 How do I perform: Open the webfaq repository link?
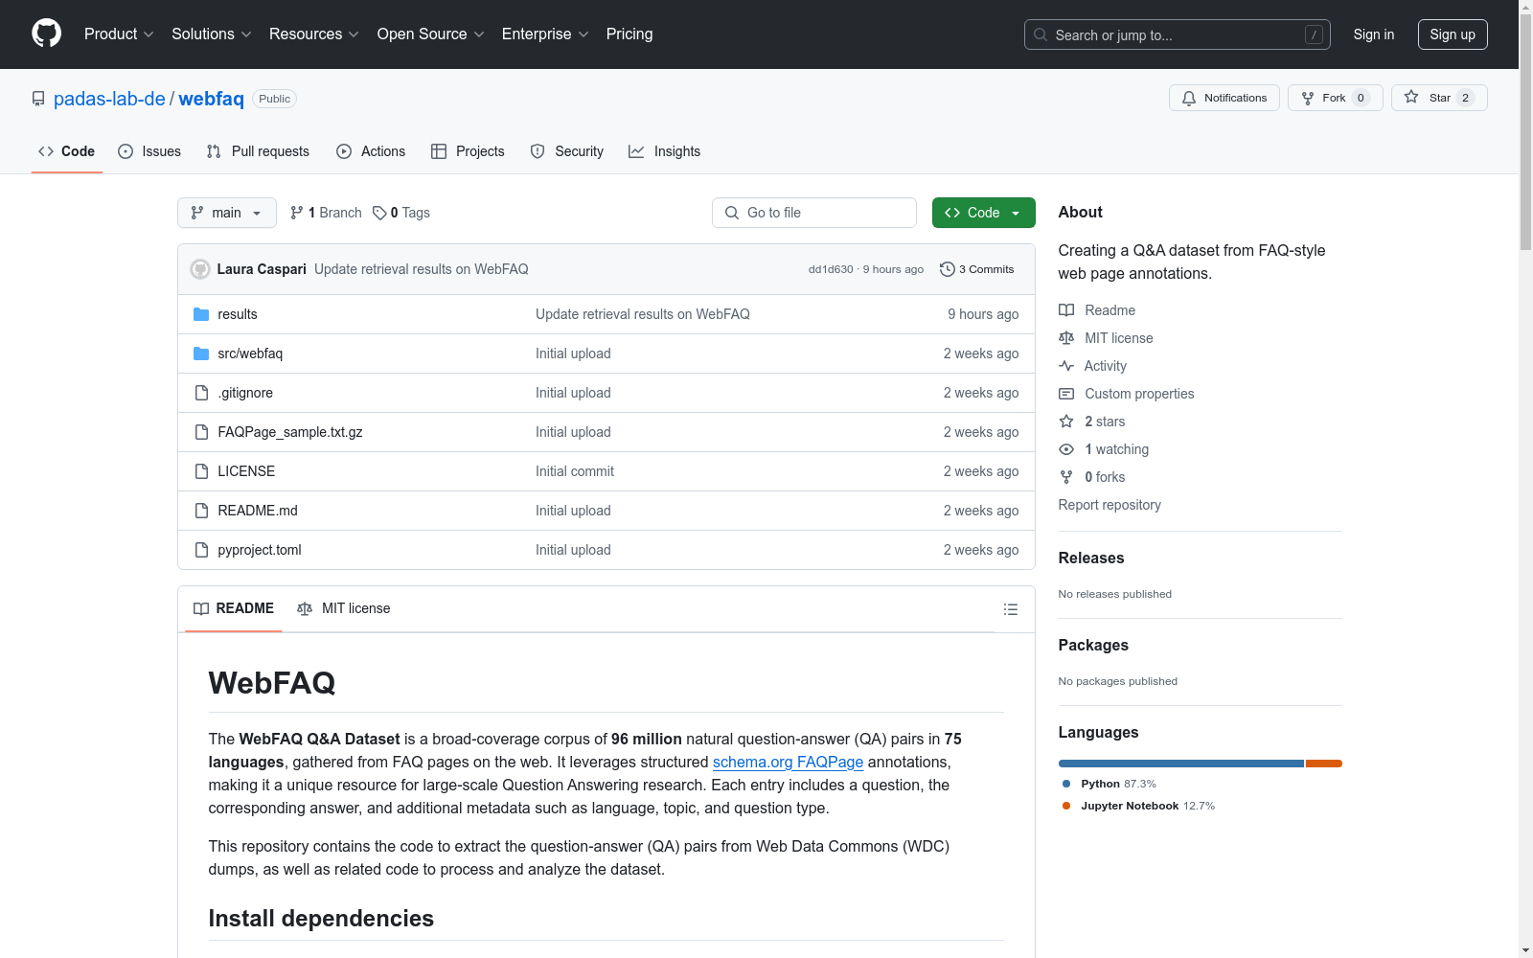tap(211, 99)
